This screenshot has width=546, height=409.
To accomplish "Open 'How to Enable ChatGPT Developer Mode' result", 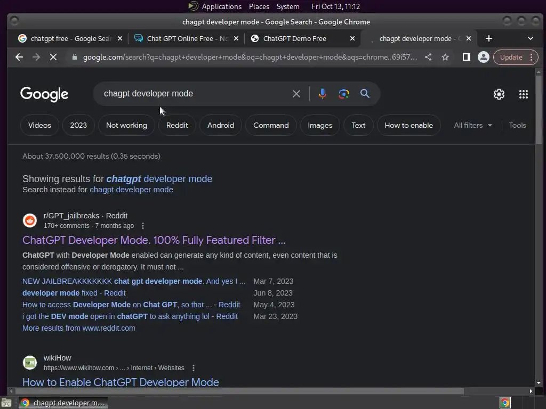I will pyautogui.click(x=121, y=382).
